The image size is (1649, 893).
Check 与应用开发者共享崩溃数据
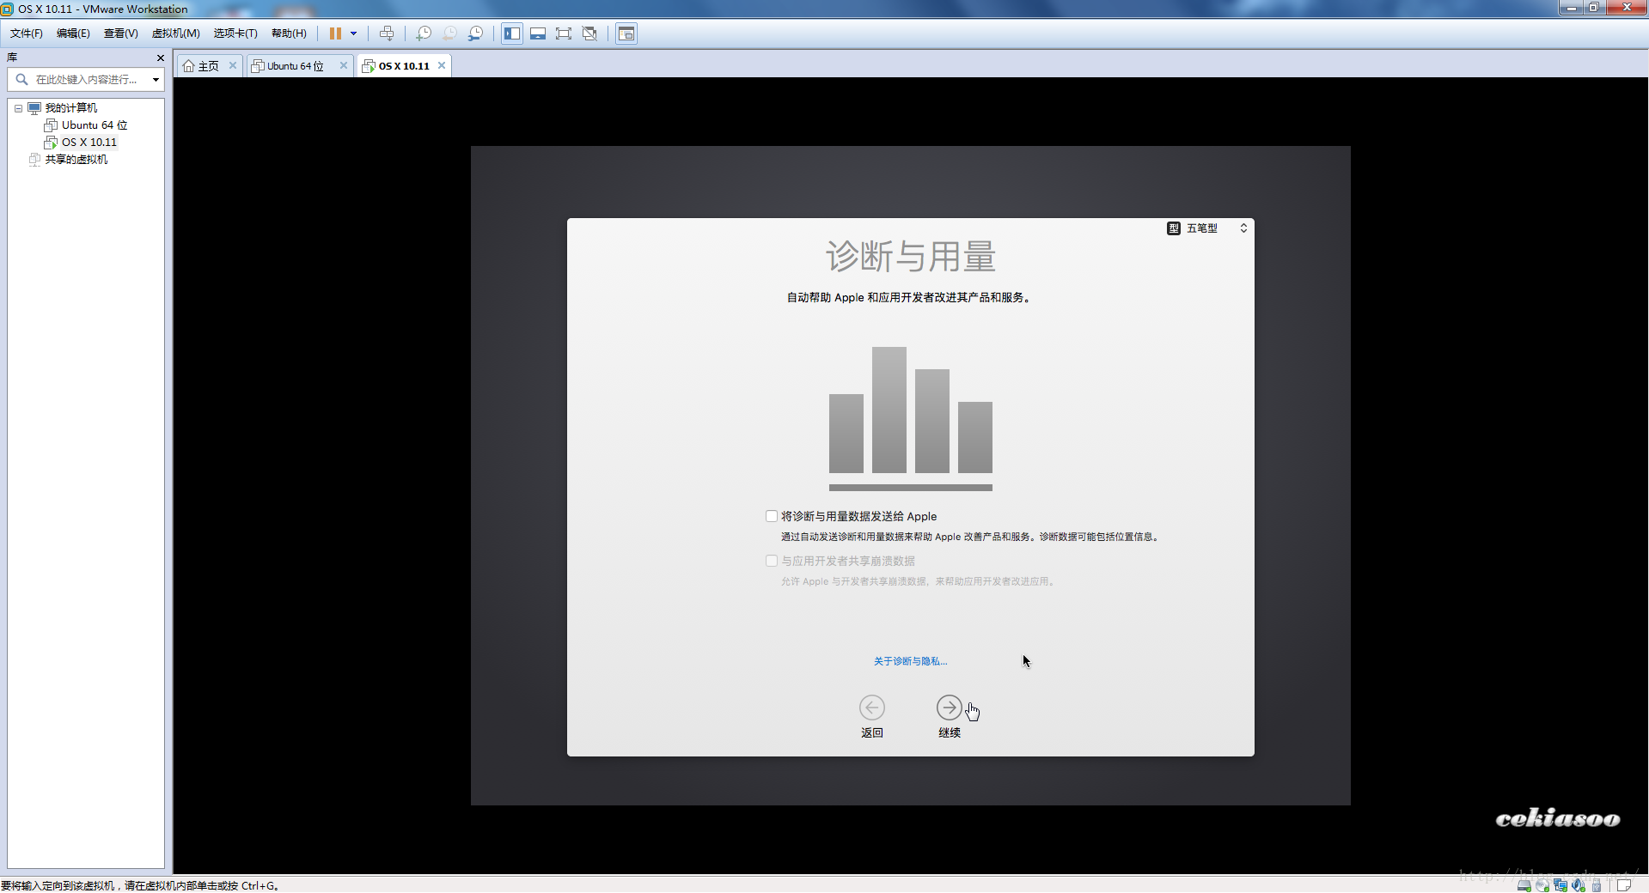pos(772,561)
